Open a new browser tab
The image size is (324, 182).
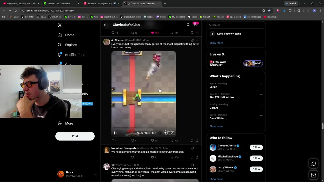165,4
